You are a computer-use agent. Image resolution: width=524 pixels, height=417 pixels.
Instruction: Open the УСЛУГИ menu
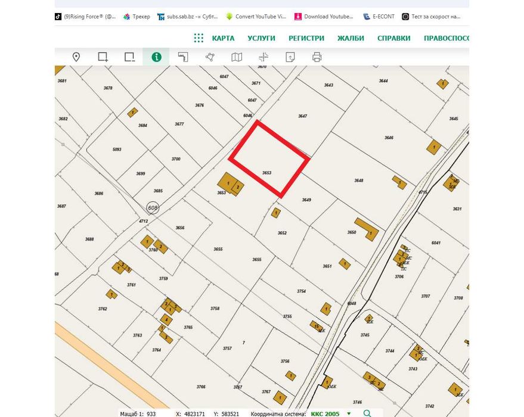point(261,38)
